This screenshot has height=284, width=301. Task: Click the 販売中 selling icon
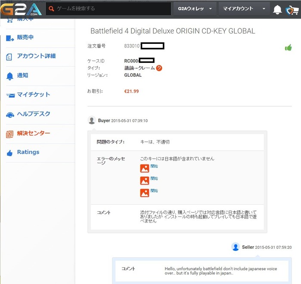coord(10,38)
